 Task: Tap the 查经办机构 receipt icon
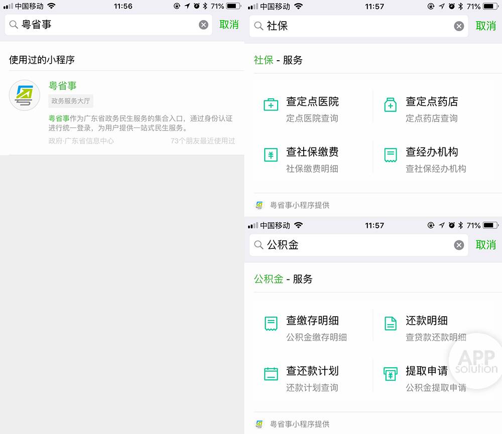coord(390,155)
